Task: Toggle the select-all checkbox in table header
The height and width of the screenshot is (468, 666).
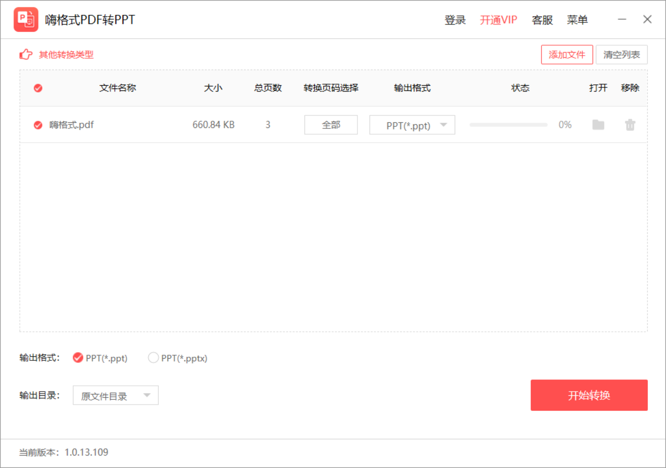Action: pyautogui.click(x=38, y=88)
